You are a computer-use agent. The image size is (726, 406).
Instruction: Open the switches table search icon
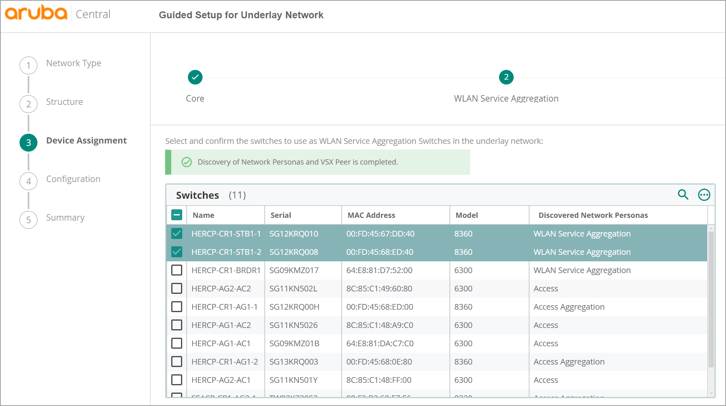tap(683, 195)
